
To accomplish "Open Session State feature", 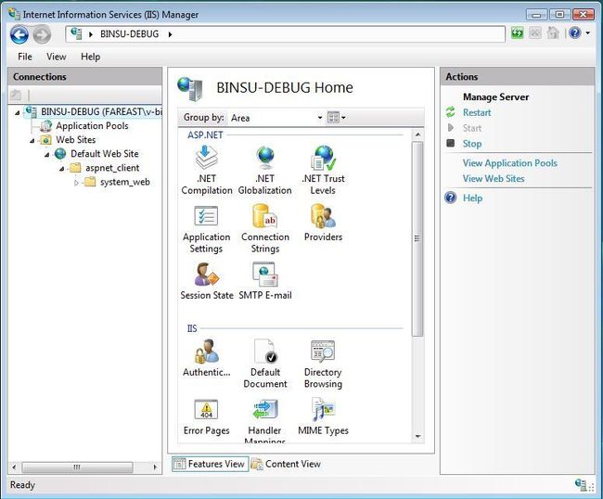I will 207,281.
